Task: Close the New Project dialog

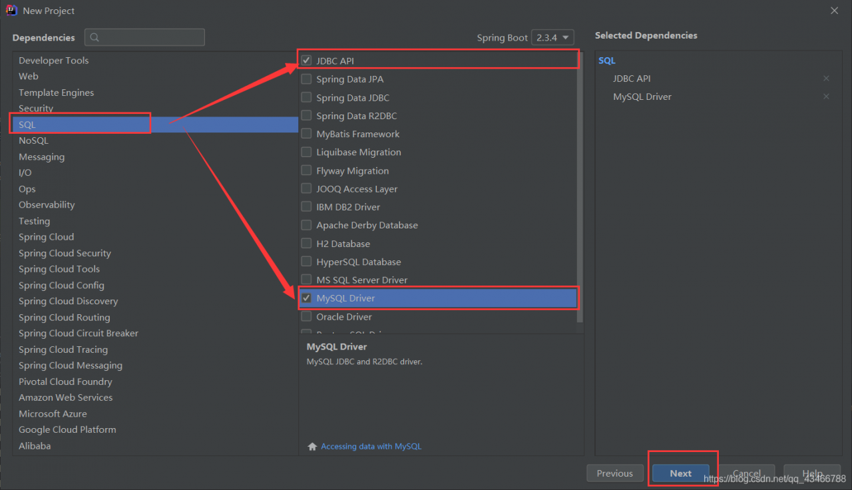Action: [834, 11]
